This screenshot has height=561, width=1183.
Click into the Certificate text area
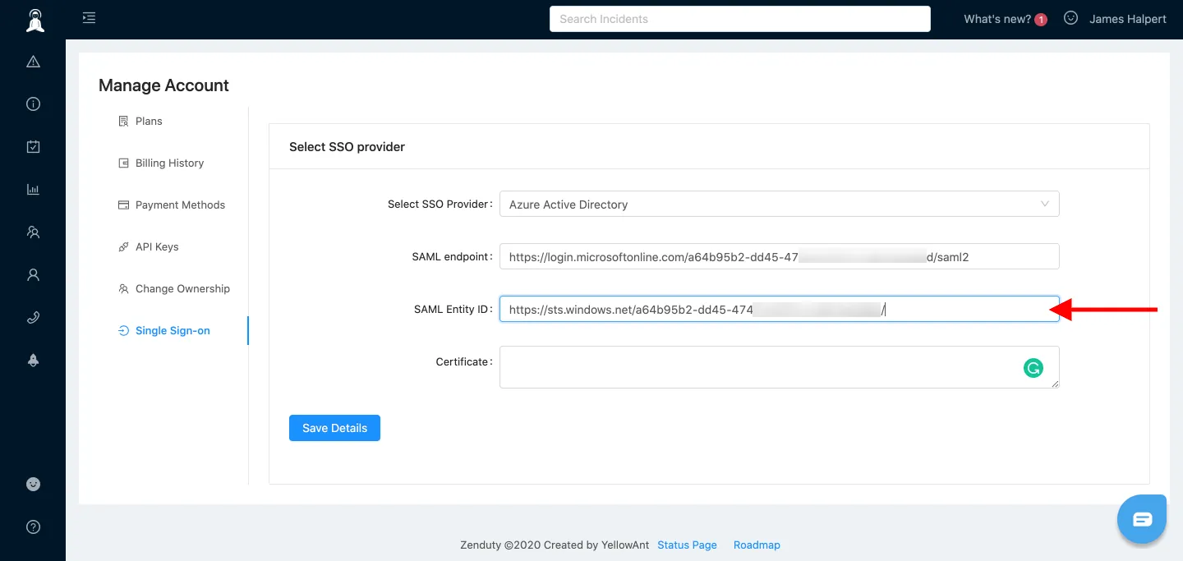click(779, 367)
